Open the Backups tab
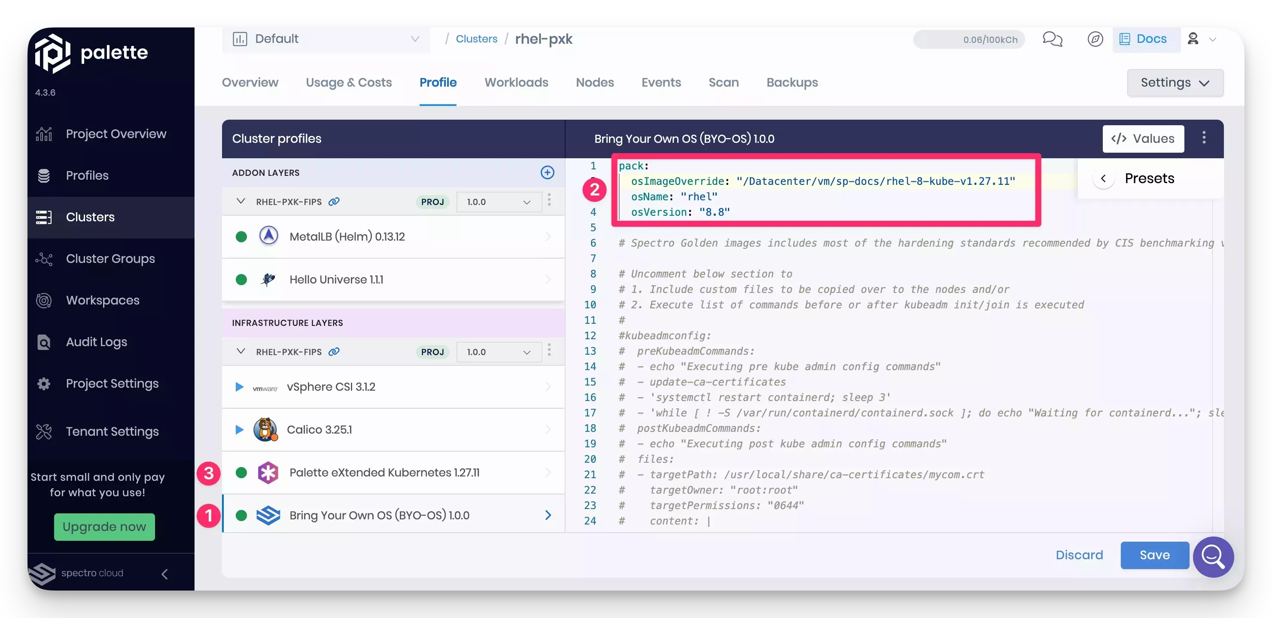 (792, 82)
